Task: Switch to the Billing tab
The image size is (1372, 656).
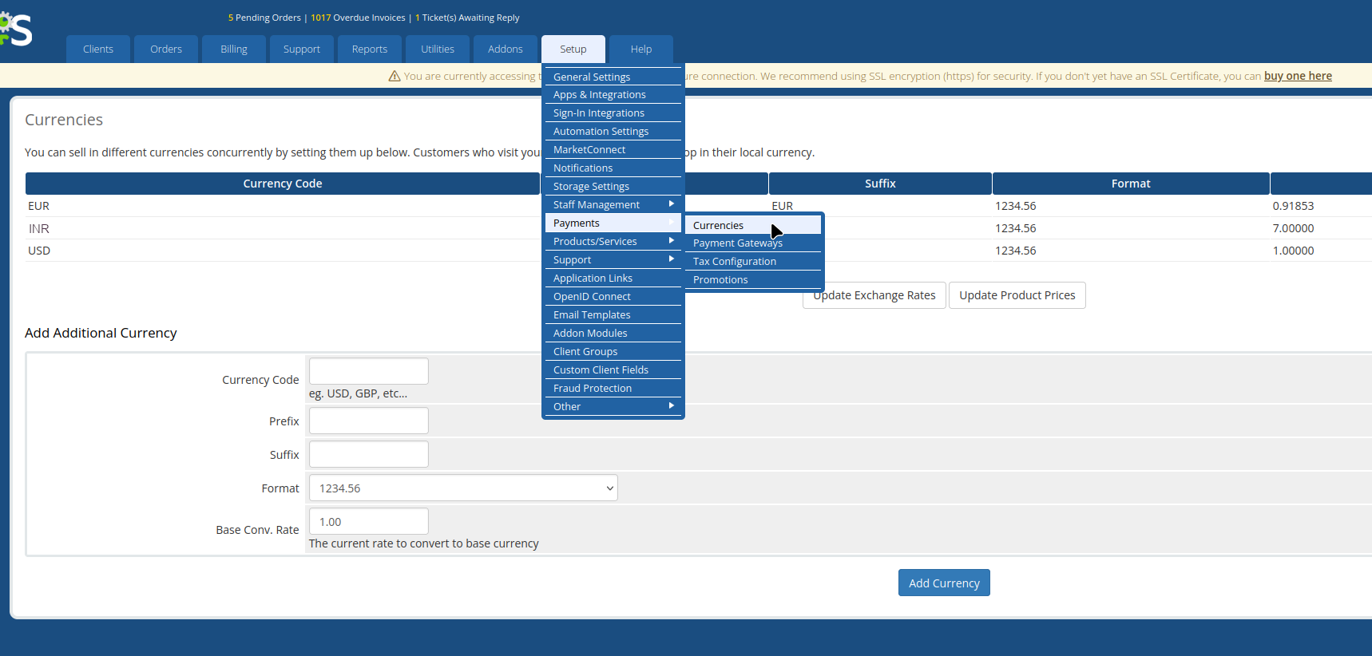Action: tap(234, 49)
